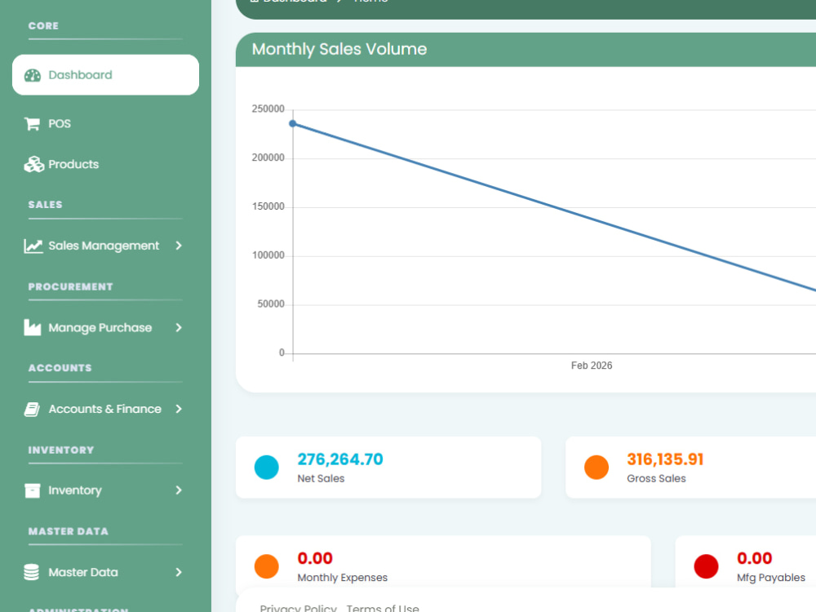Select the 316,135.91 Gross Sales value
Image resolution: width=816 pixels, height=612 pixels.
(665, 459)
